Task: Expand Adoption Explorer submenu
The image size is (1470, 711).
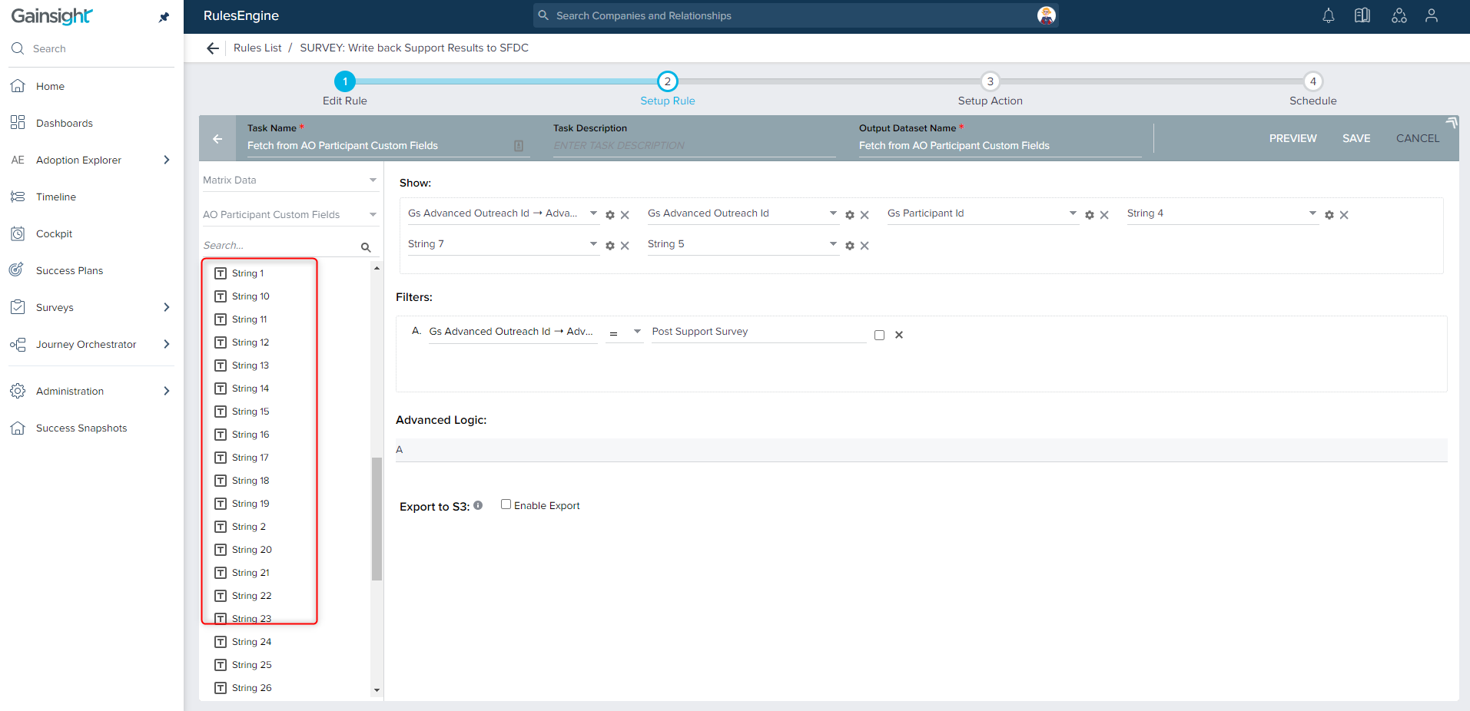Action: tap(167, 160)
